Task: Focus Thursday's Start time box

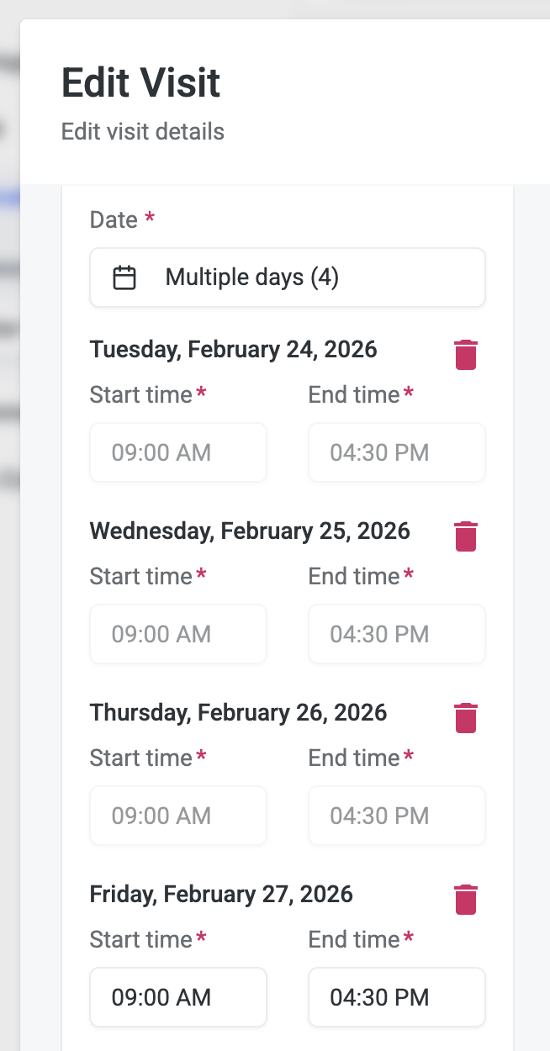Action: (178, 816)
